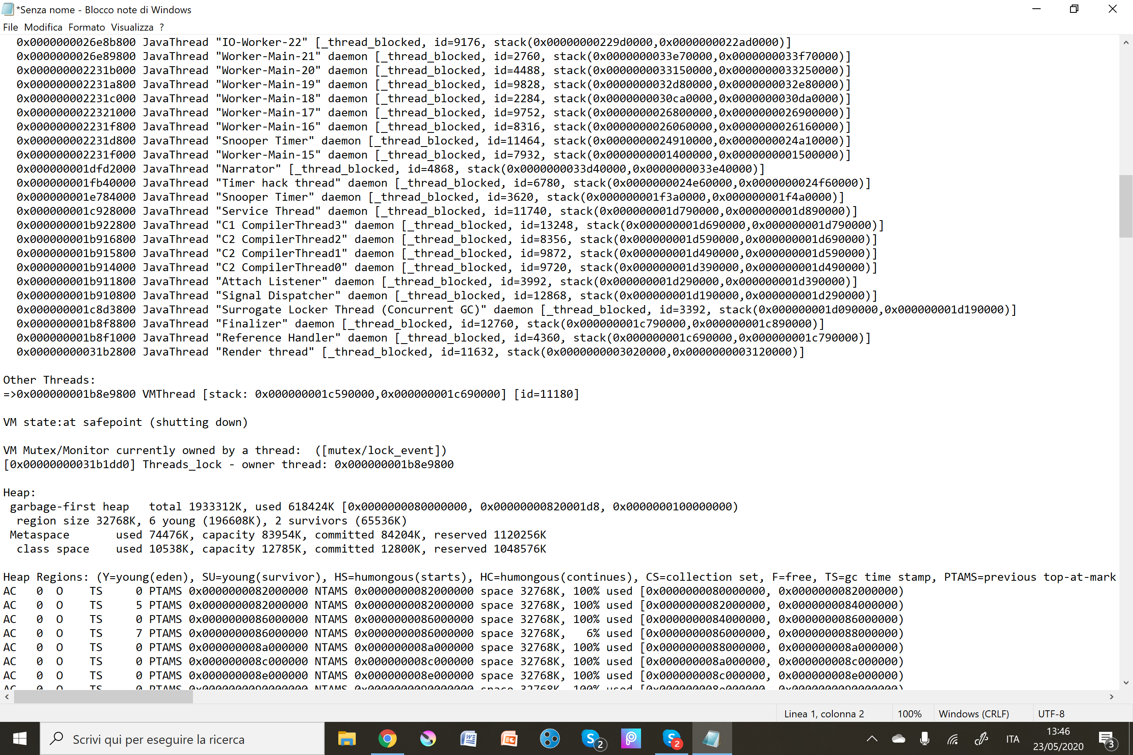Screen dimensions: 1133x755
Task: Switch to Google Chrome in taskbar
Action: 387,738
